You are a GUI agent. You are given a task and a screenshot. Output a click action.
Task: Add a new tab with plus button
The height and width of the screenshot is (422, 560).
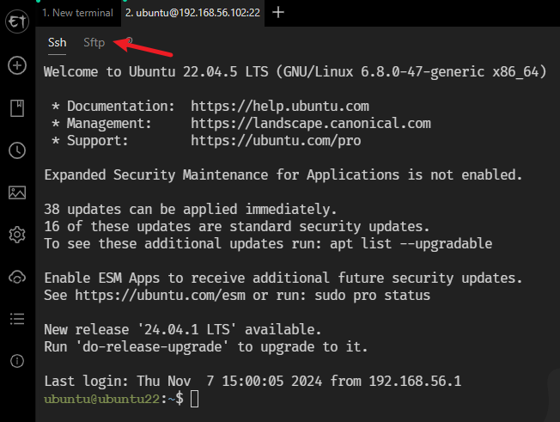tap(278, 13)
